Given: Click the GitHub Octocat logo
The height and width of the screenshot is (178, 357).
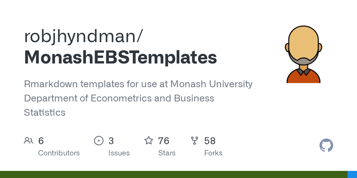Looking at the screenshot, I should pos(326,145).
